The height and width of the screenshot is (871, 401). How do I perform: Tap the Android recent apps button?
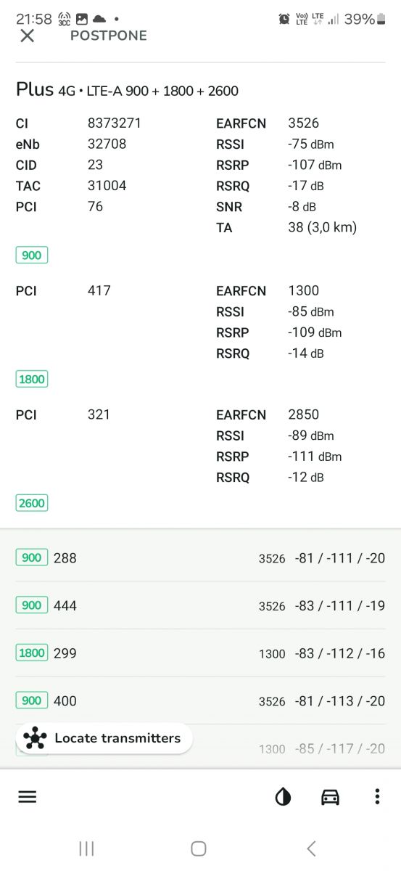[x=86, y=848]
